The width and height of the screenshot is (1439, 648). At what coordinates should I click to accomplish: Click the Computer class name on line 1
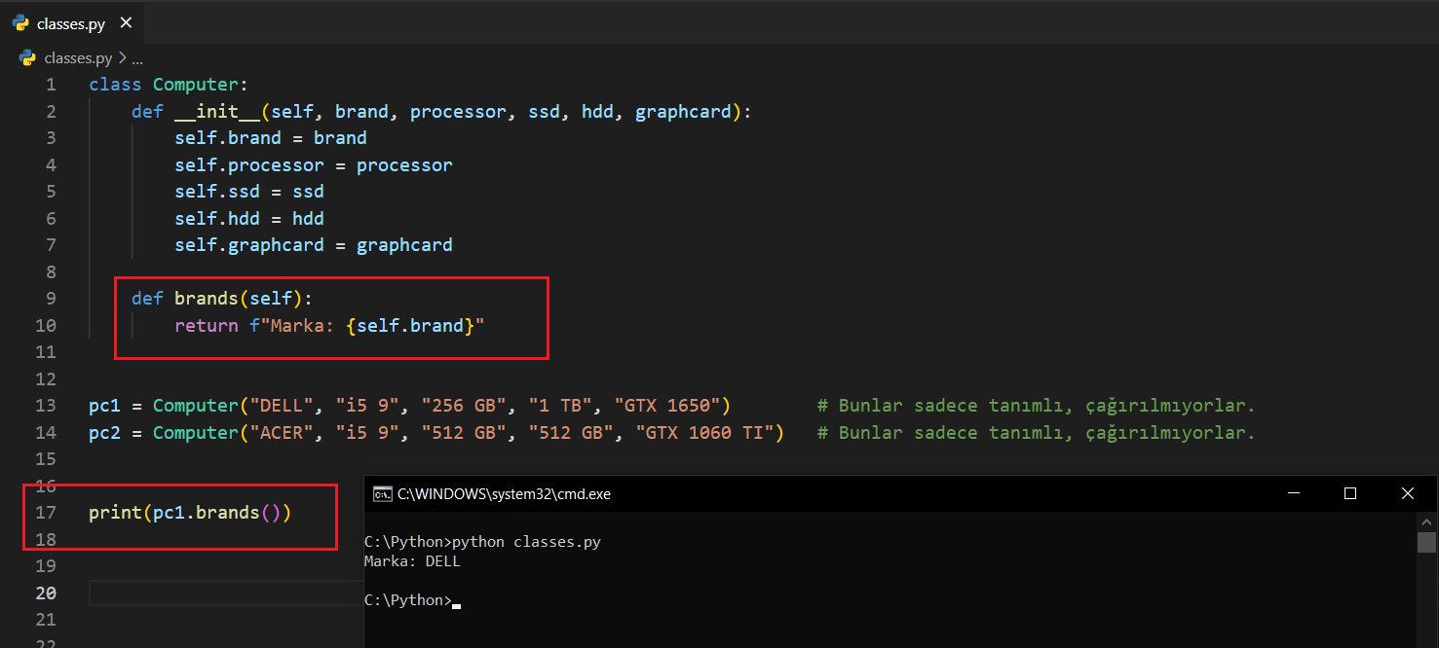(195, 85)
